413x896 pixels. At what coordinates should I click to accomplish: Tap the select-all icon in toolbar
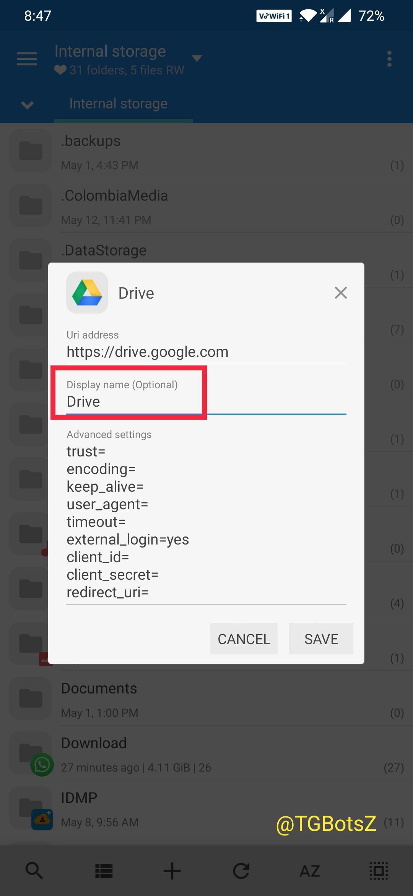pos(379,871)
